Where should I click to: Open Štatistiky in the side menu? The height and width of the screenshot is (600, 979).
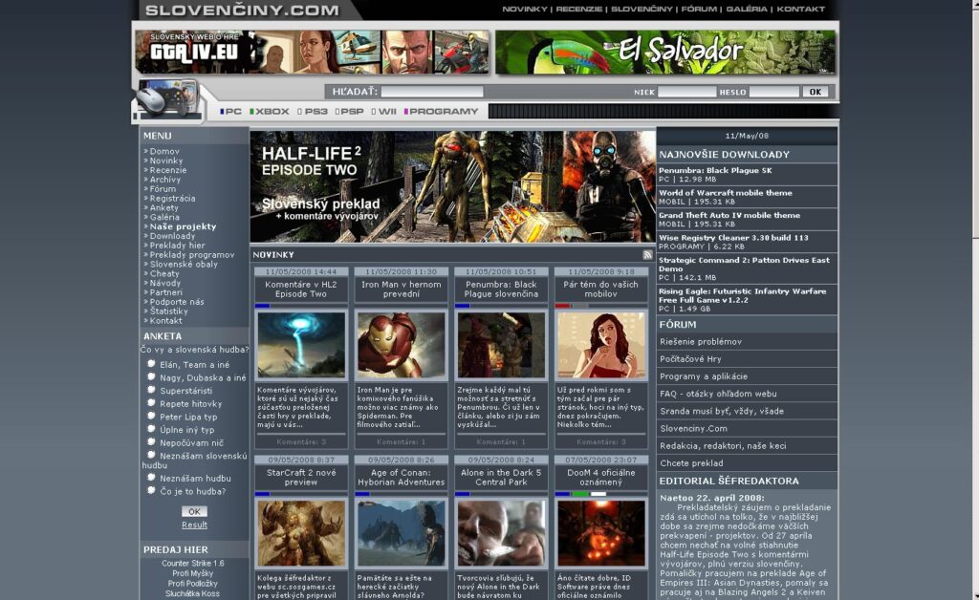[168, 311]
